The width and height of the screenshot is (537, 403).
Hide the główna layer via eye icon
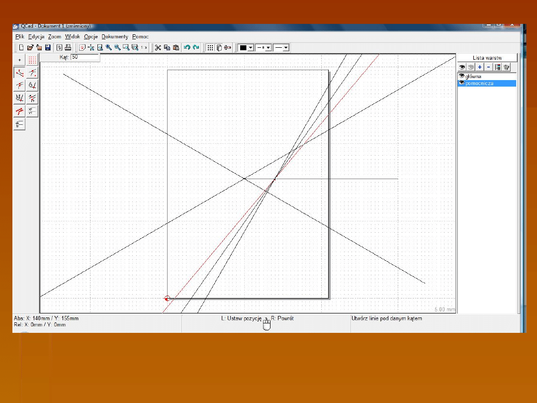coord(461,76)
